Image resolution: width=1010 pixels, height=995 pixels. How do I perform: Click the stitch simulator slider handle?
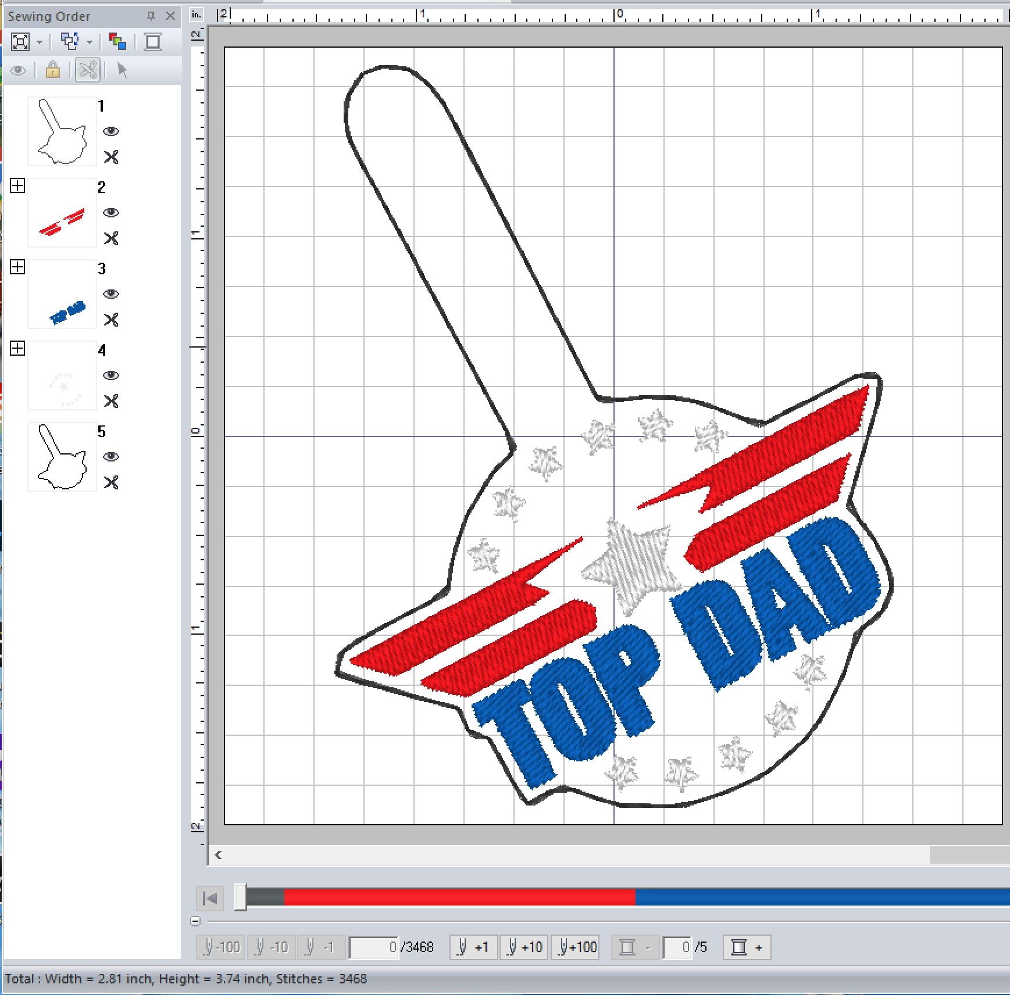pos(240,898)
